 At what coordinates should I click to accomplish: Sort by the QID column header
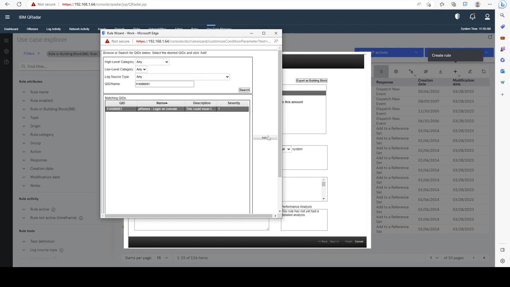pos(122,103)
